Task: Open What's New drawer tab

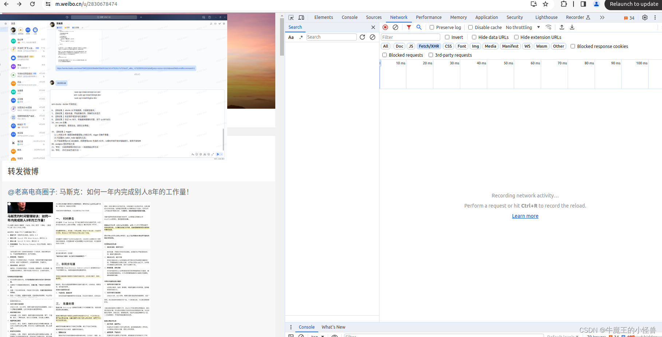Action: 334,327
